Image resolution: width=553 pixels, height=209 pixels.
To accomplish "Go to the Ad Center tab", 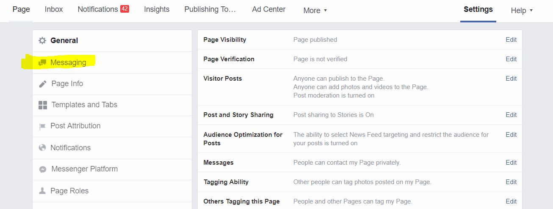I will click(x=268, y=9).
